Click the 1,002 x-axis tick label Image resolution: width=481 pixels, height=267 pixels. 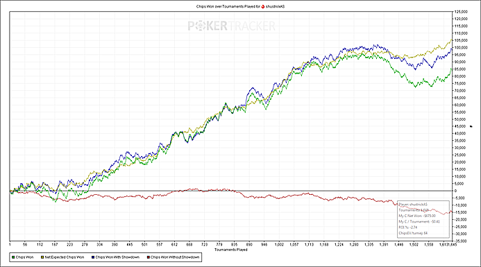pos(279,245)
